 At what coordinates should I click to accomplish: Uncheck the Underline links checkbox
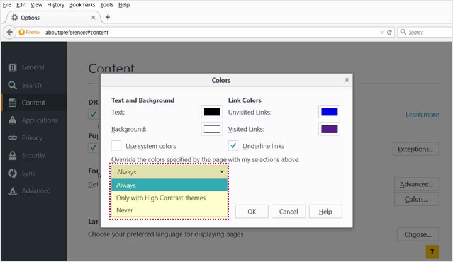pos(233,146)
